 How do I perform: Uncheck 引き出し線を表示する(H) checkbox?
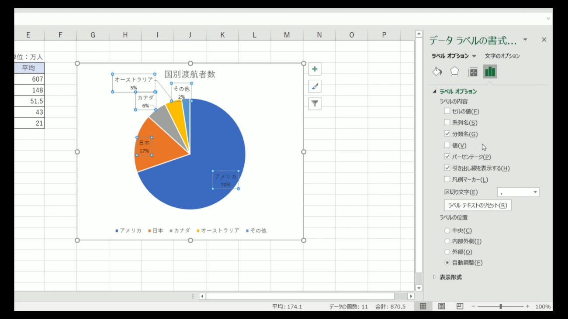click(447, 168)
